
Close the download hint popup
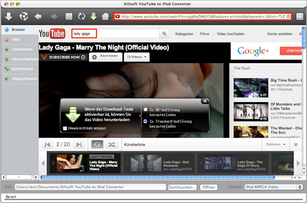click(x=205, y=101)
